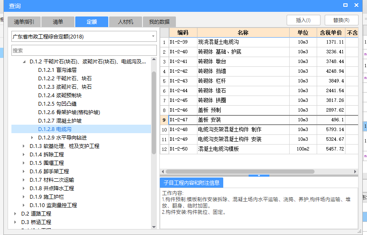Click the 替换(R) button
Screen dimensions: 367x235
(x=341, y=20)
